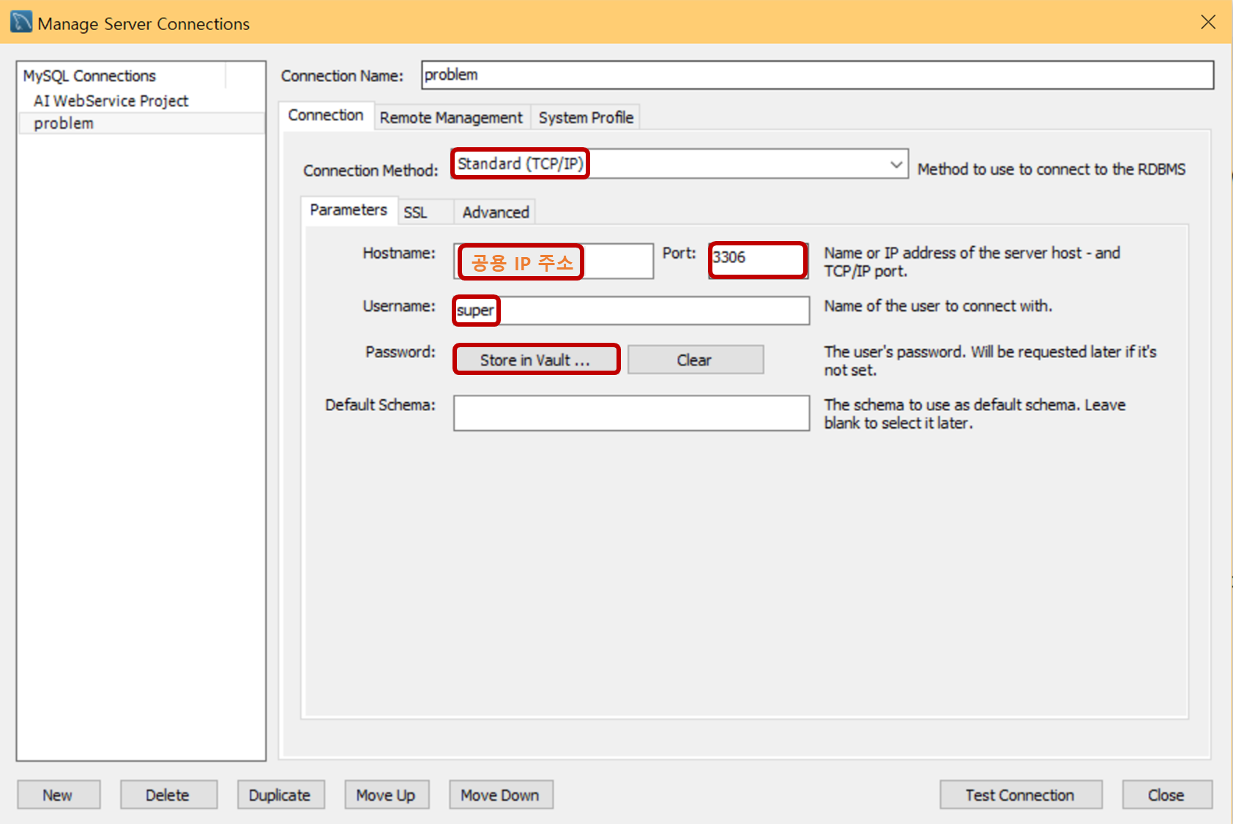The image size is (1233, 824).
Task: Click the Move Up button
Action: [x=387, y=795]
